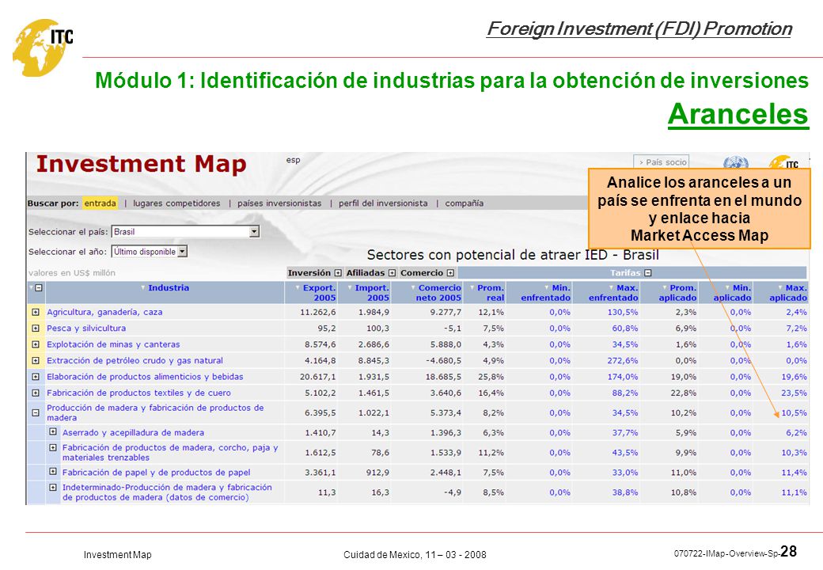Click net trade value -4.680,5
The height and width of the screenshot is (570, 823).
click(443, 360)
